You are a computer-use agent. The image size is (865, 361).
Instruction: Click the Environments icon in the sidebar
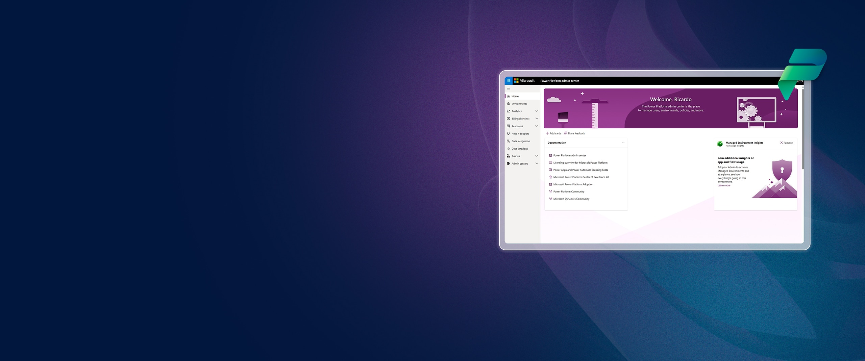[509, 104]
